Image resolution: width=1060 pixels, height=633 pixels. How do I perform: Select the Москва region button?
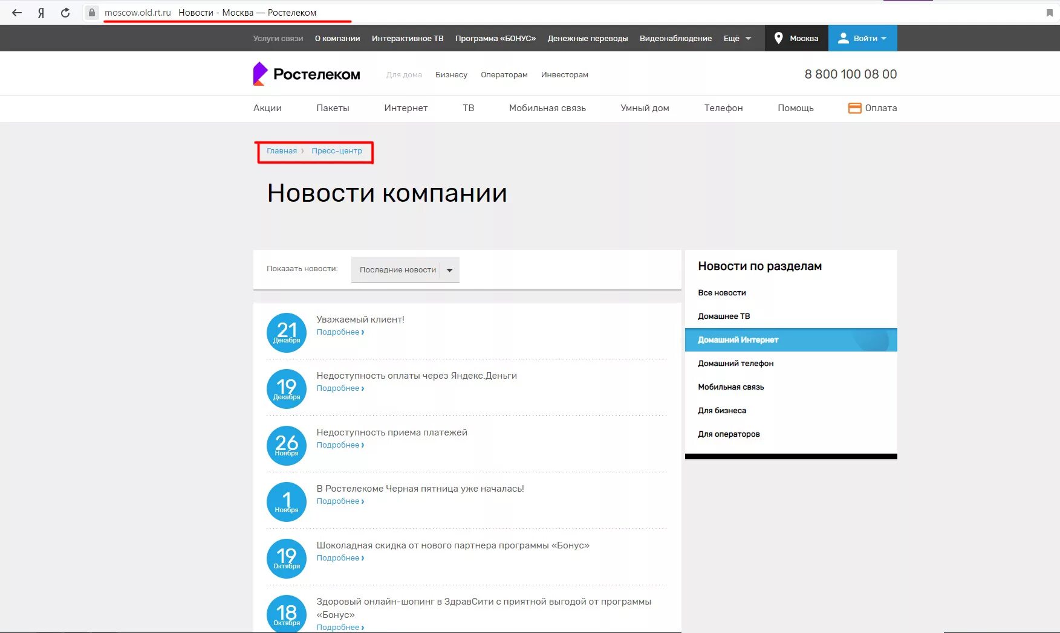[796, 38]
